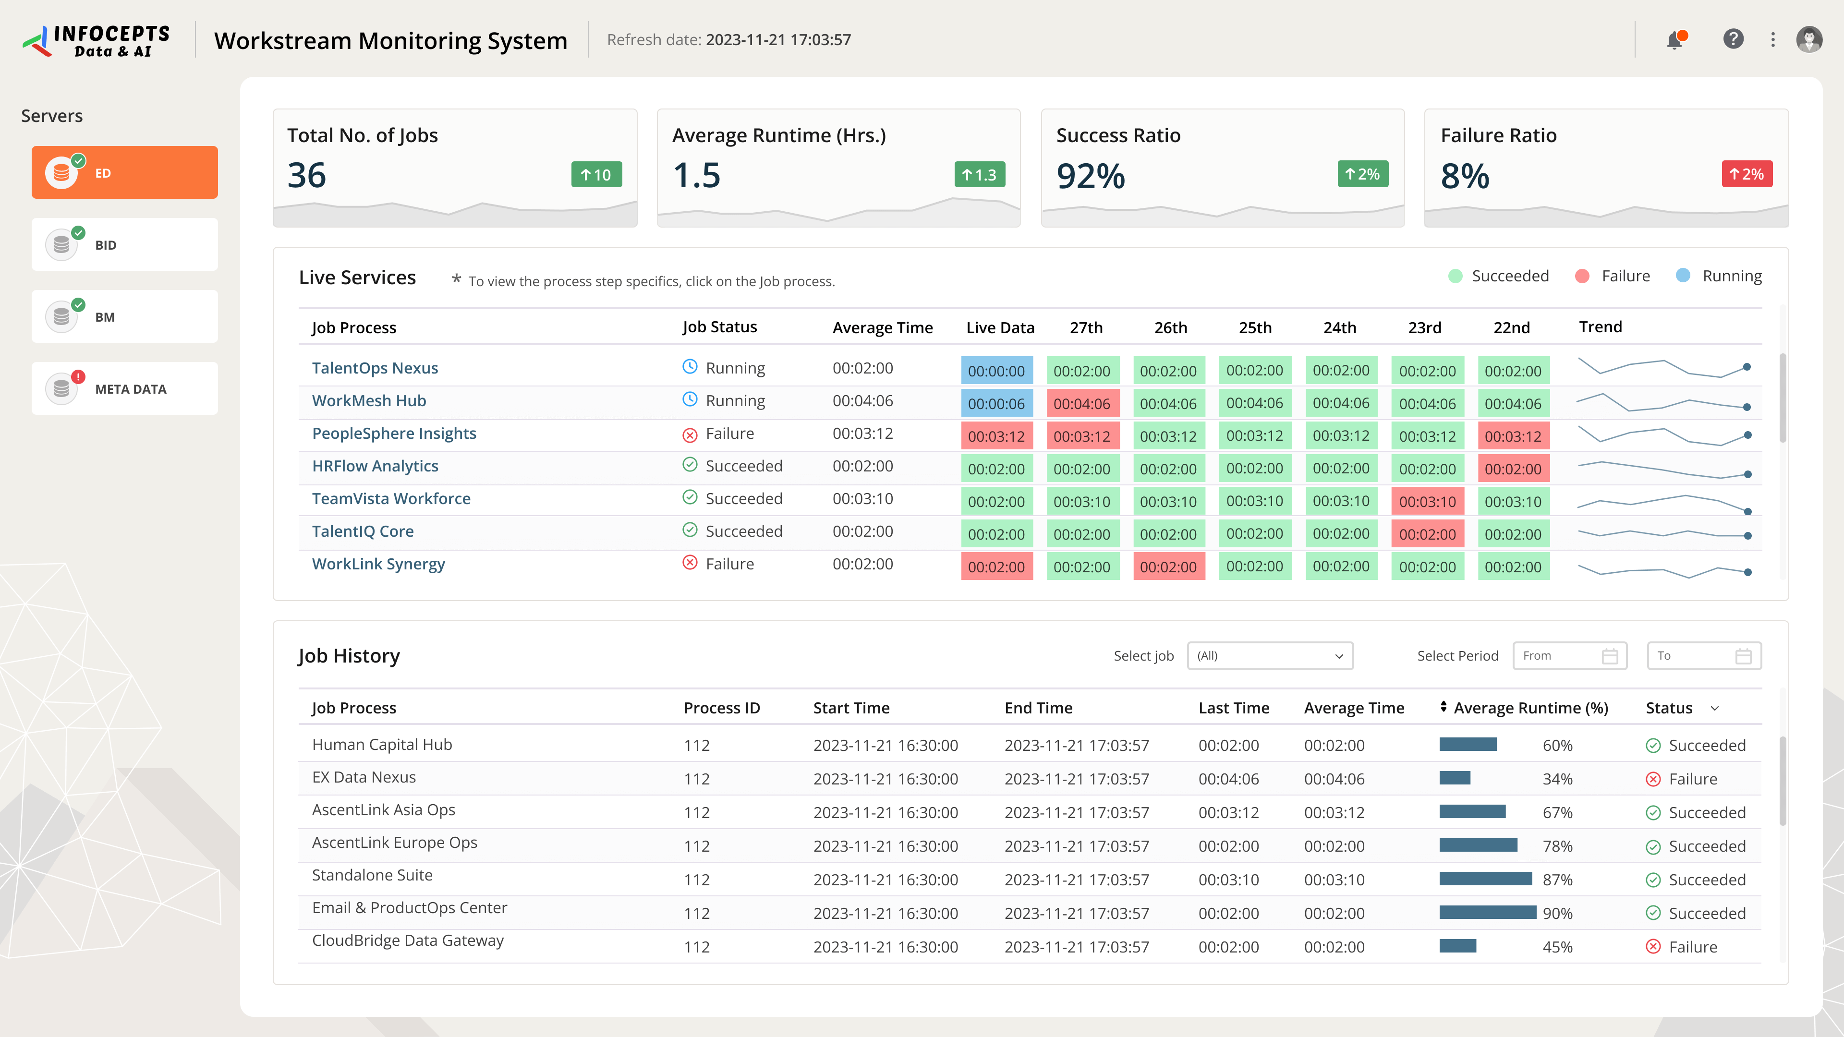This screenshot has height=1037, width=1844.
Task: Open the three-dot more options menu
Action: click(x=1773, y=40)
